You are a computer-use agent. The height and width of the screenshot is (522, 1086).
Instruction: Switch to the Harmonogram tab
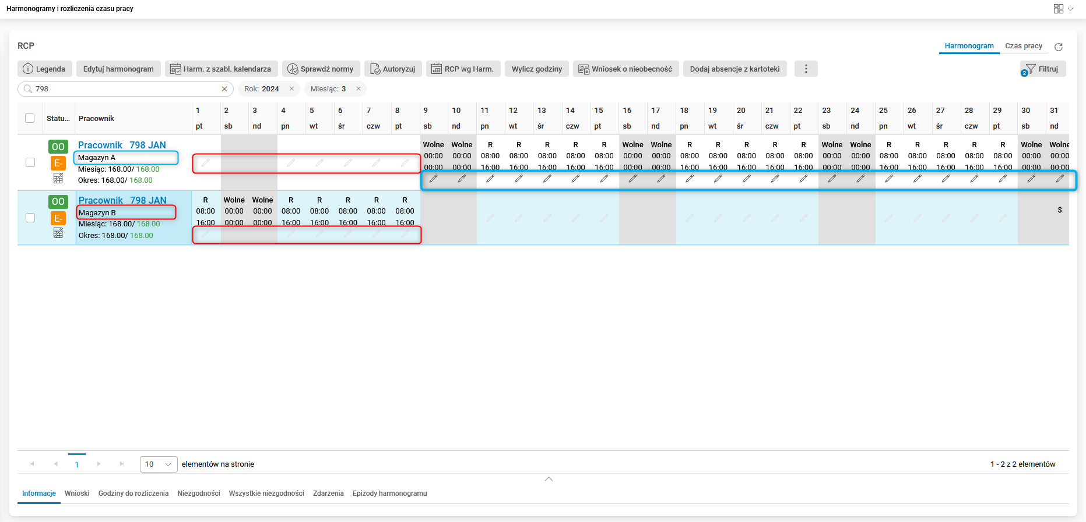point(969,46)
